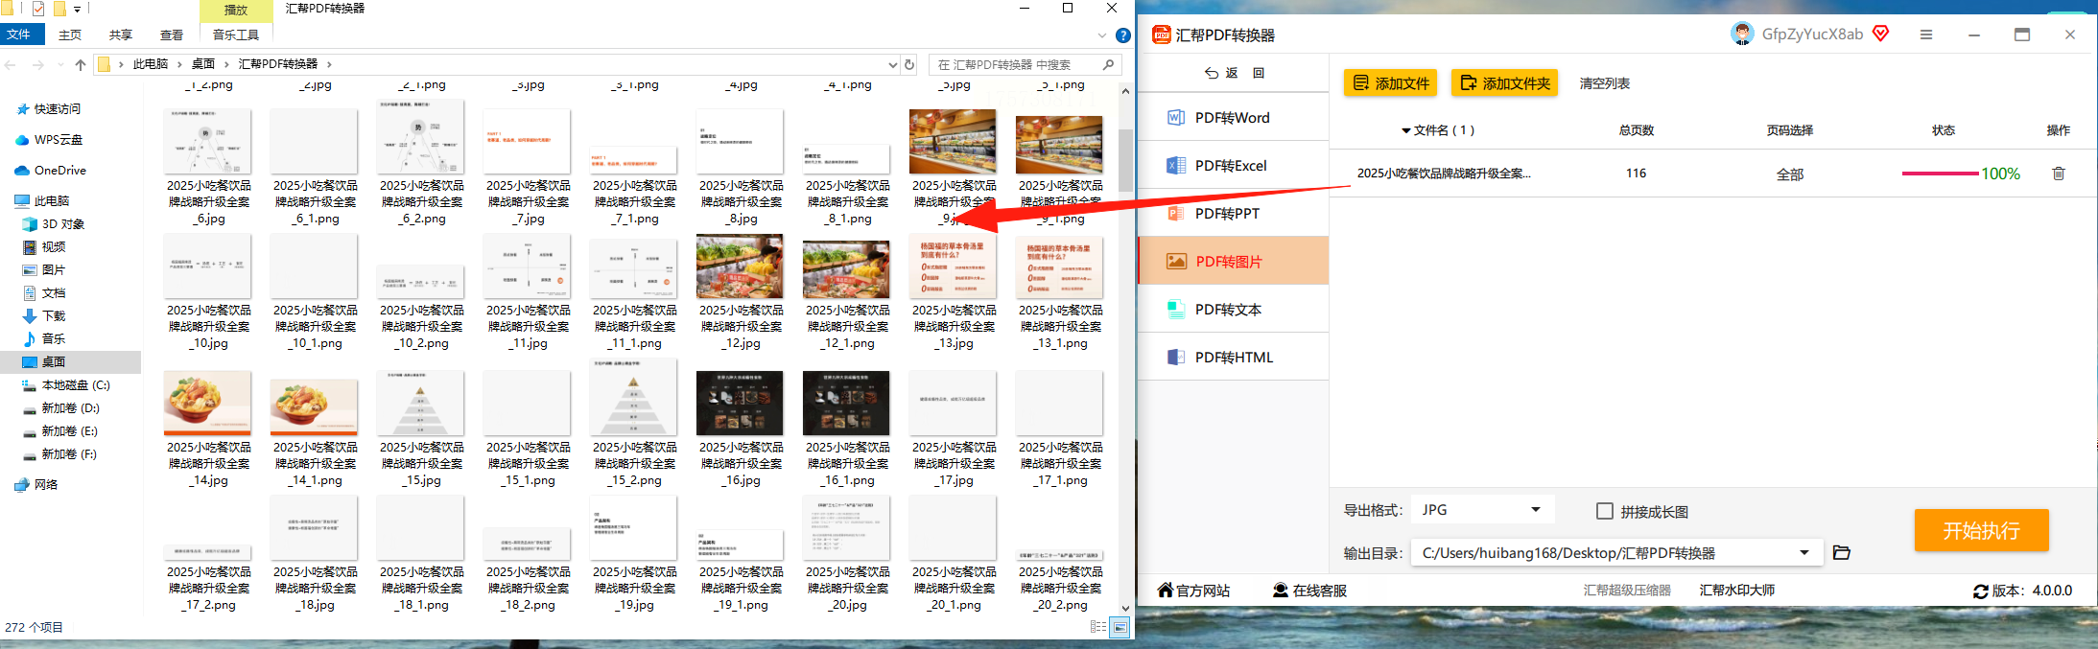Click the 开始执行 button
2098x649 pixels.
point(1981,530)
